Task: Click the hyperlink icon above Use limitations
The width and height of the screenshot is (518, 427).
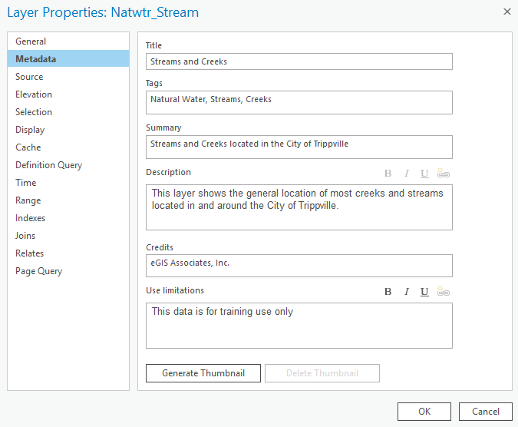Action: point(443,291)
